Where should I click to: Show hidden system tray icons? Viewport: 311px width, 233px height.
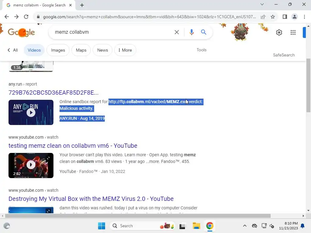[x=245, y=226]
